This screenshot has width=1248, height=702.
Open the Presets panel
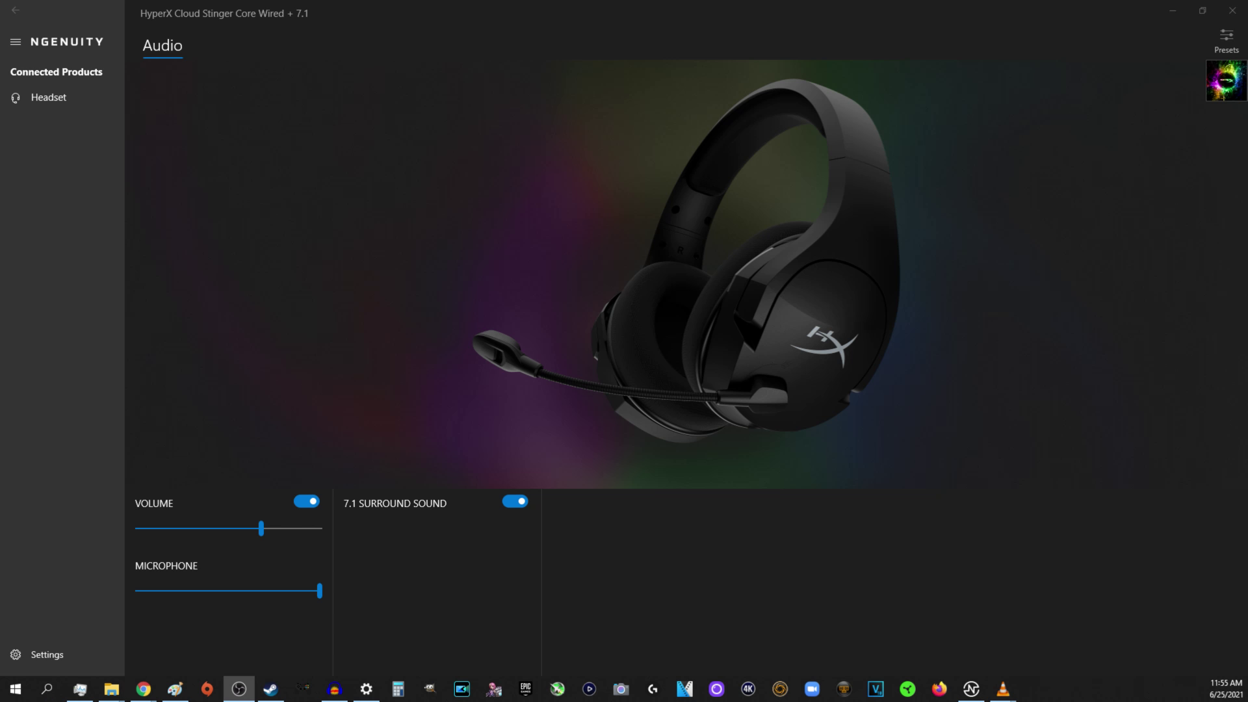click(x=1226, y=41)
